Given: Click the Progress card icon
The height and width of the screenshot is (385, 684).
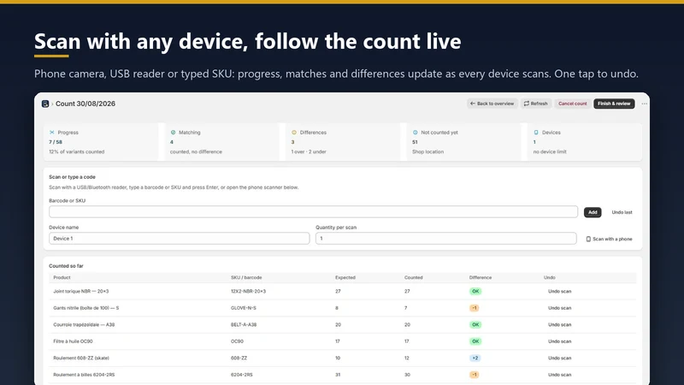Looking at the screenshot, I should click(x=52, y=133).
